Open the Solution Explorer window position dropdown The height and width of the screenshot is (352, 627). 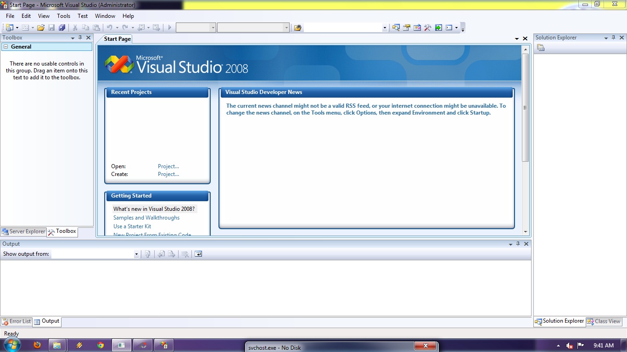[606, 38]
